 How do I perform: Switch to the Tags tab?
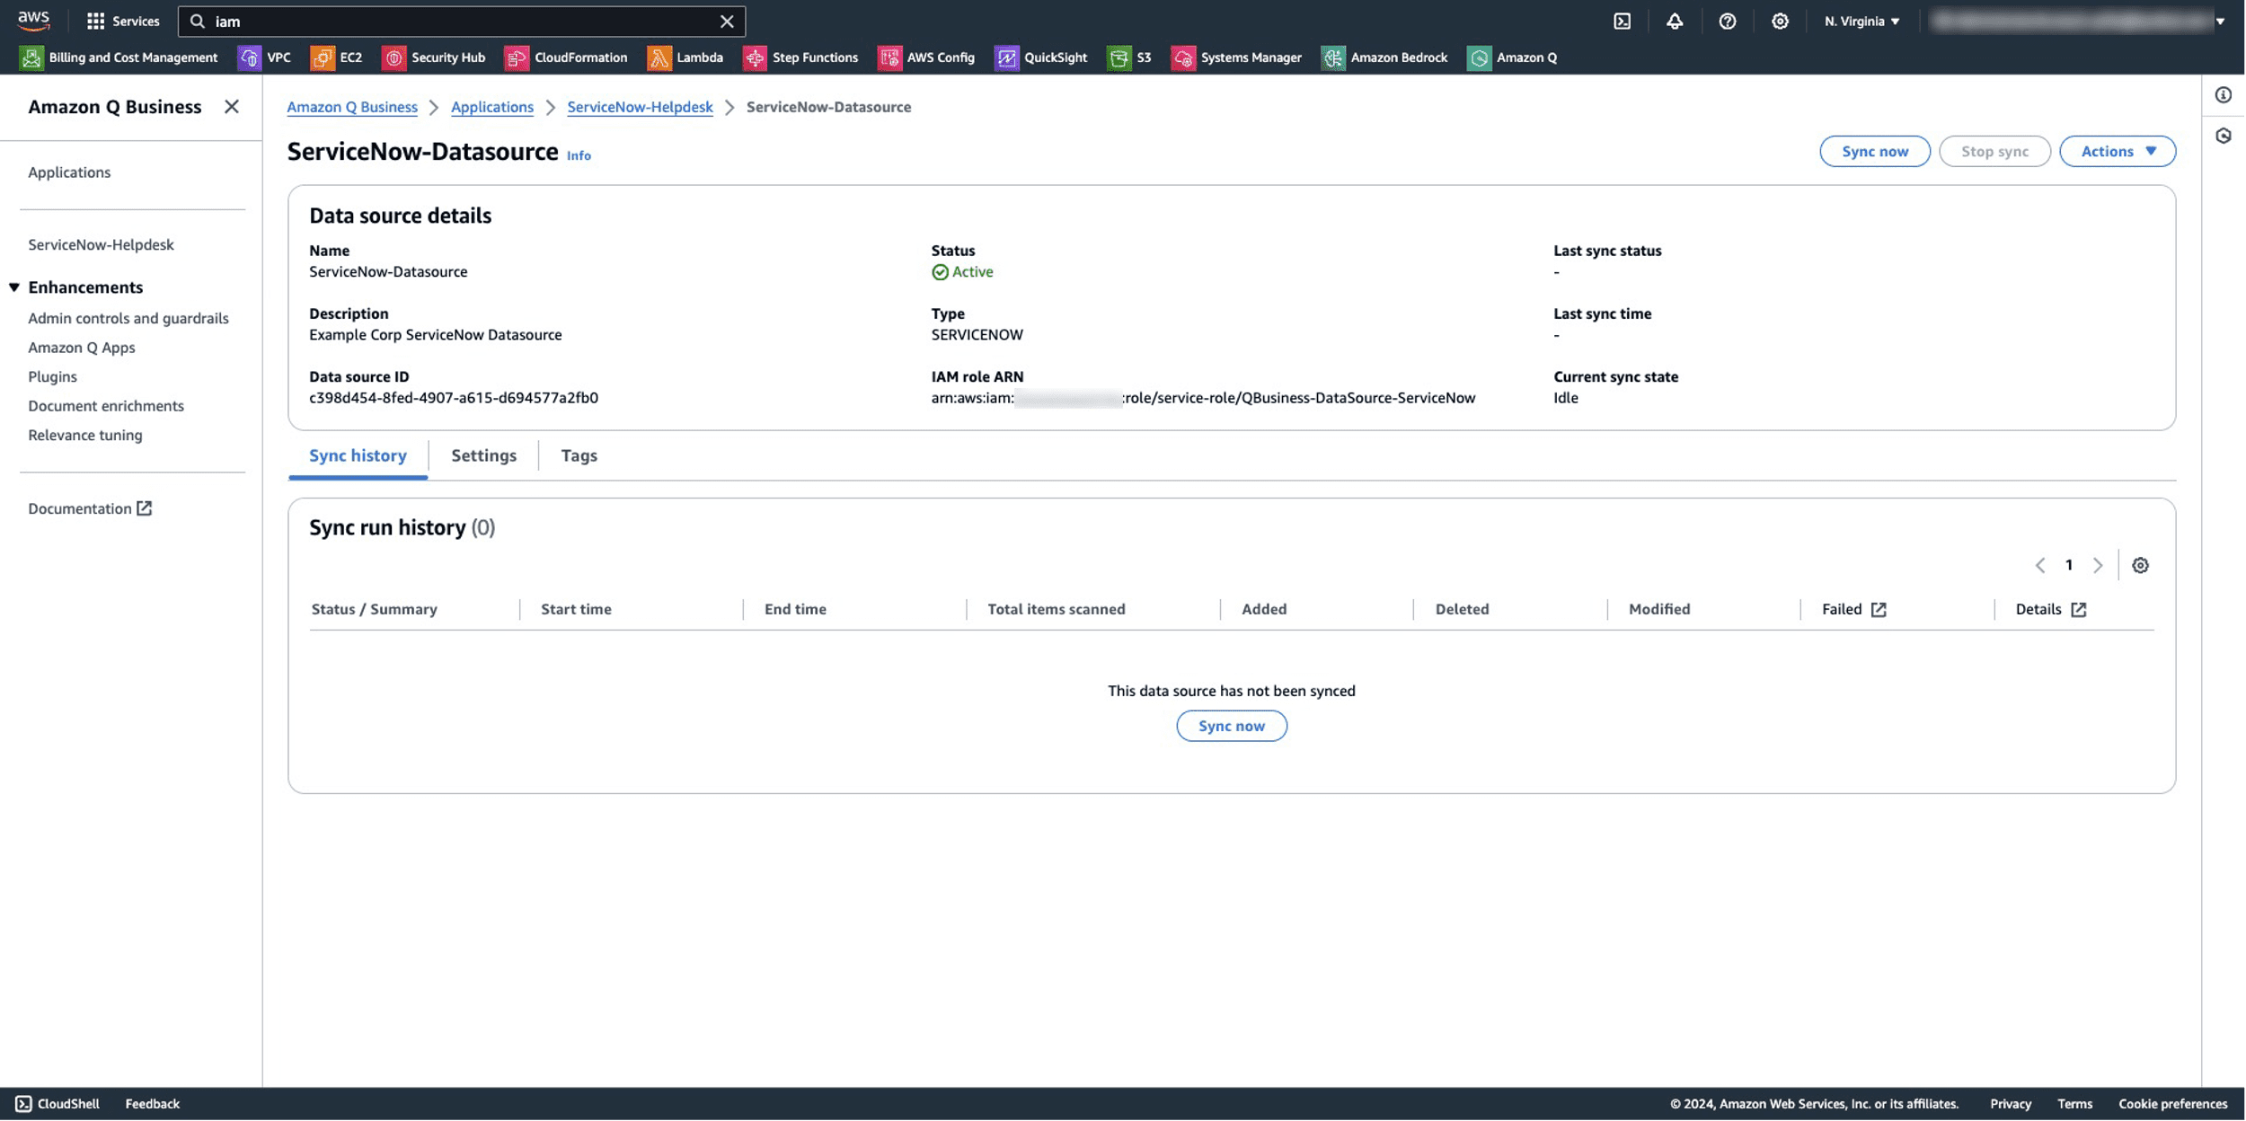pos(579,455)
